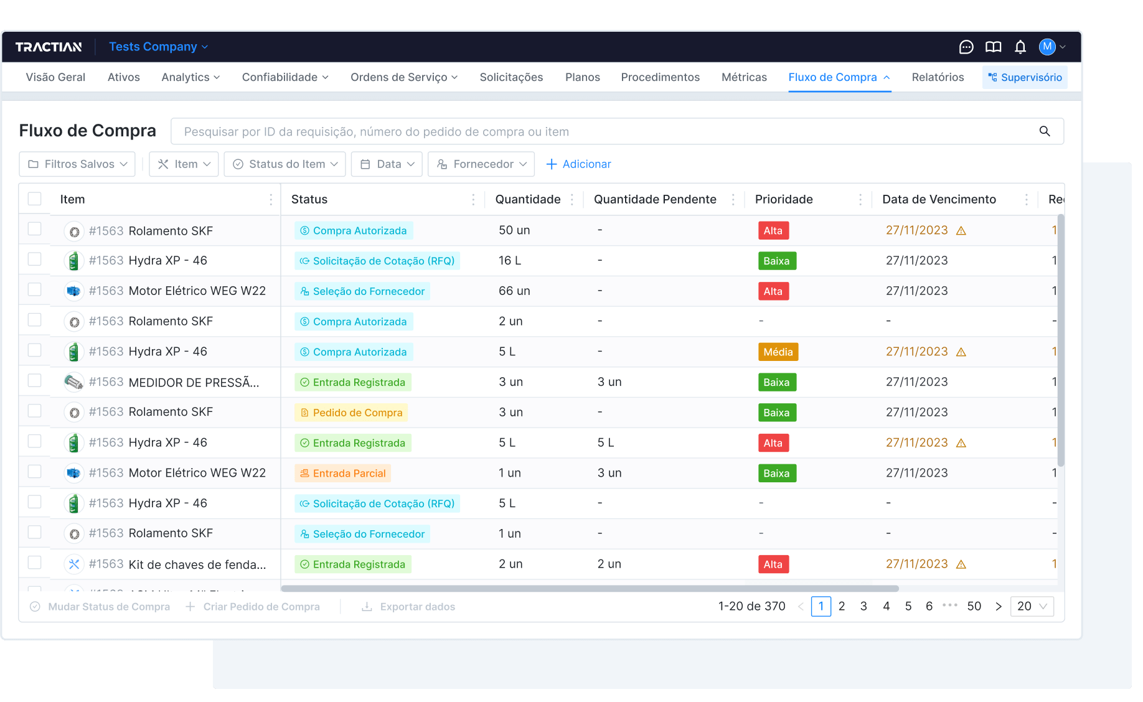Open the chat messages icon
The width and height of the screenshot is (1143, 702).
point(966,47)
